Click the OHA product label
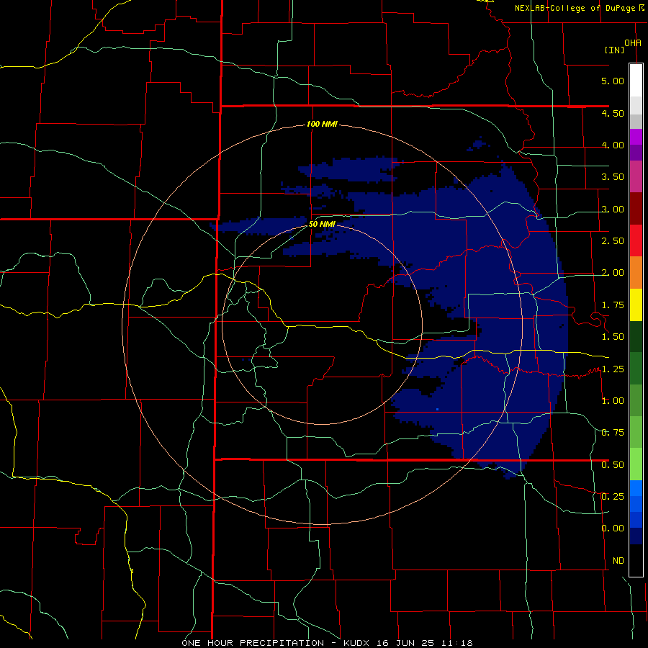648x648 pixels. click(633, 42)
